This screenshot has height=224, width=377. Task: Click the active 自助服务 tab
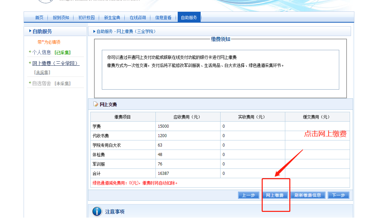coord(189,18)
